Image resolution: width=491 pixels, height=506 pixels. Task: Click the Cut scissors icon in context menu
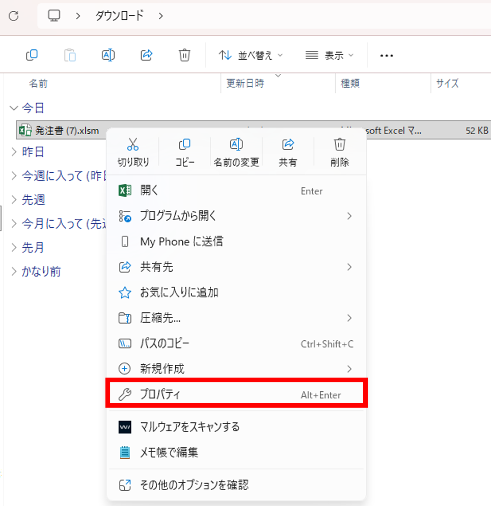[133, 145]
